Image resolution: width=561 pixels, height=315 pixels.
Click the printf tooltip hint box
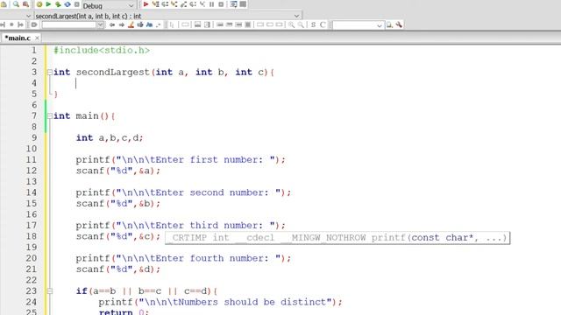(x=337, y=238)
